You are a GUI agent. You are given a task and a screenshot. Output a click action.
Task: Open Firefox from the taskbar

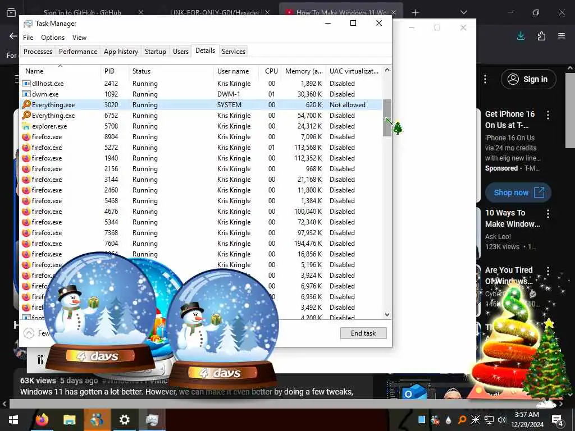[42, 420]
